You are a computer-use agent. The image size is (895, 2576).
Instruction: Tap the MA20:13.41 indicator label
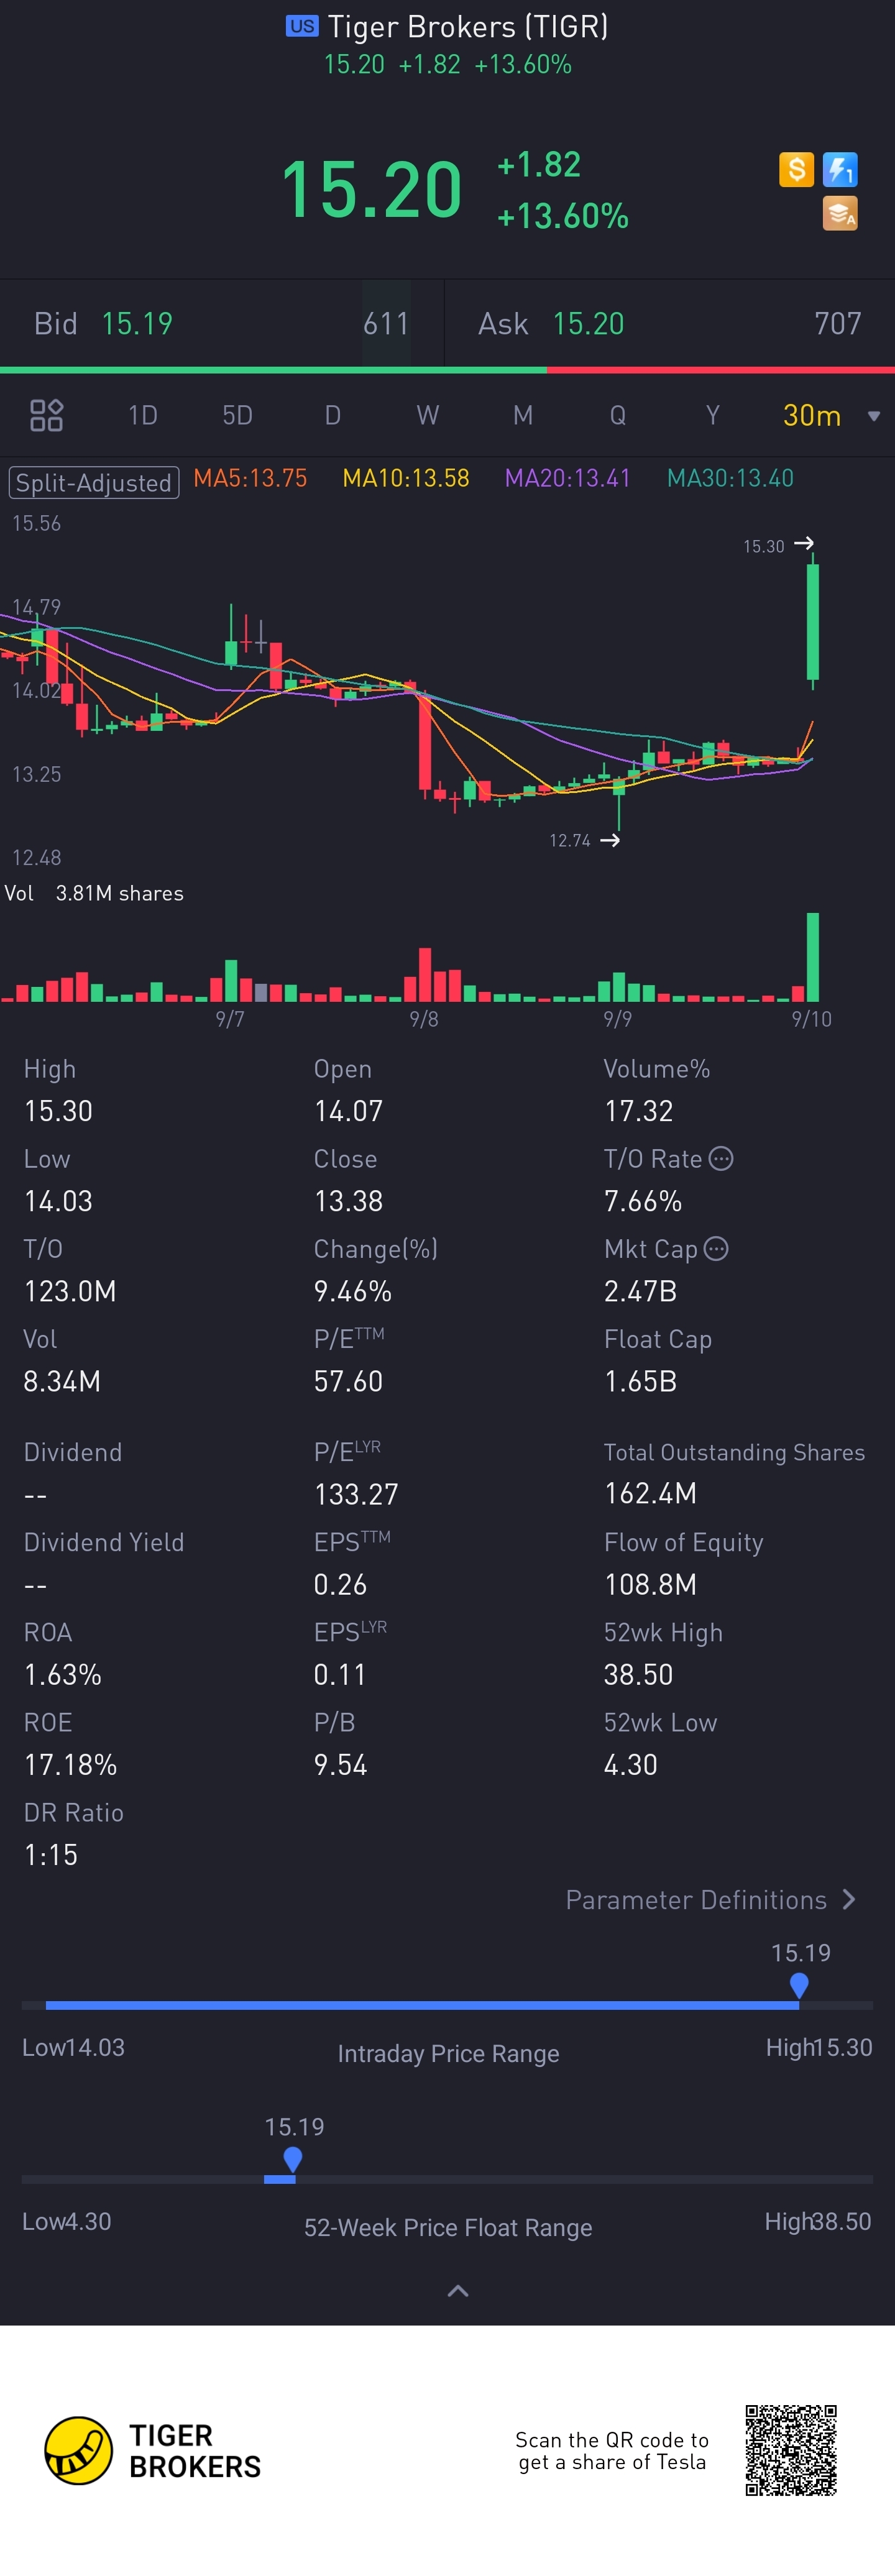click(x=568, y=478)
